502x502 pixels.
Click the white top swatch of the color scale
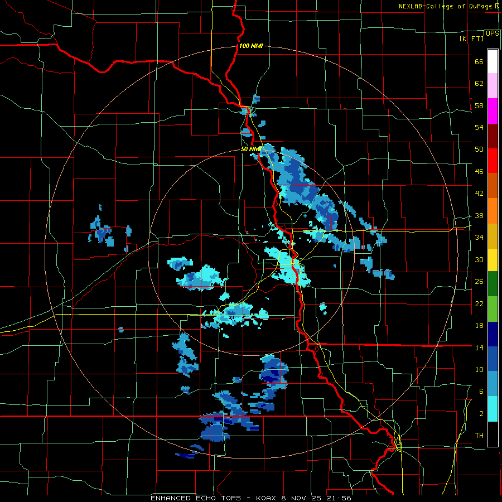pos(493,61)
